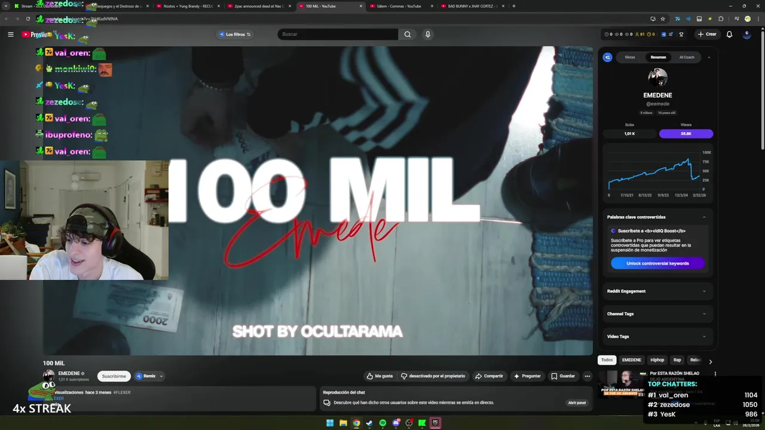Screen dimensions: 765x430
Task: Click Unlock controversial keywords button
Action: click(x=657, y=263)
